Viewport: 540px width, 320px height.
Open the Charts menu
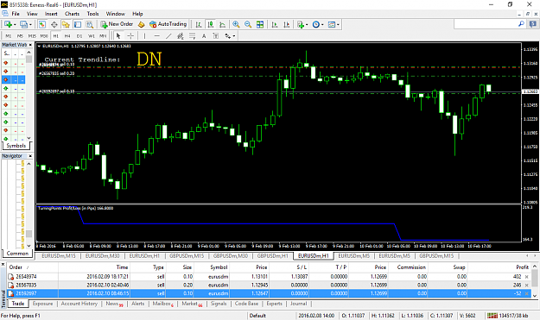coord(72,14)
